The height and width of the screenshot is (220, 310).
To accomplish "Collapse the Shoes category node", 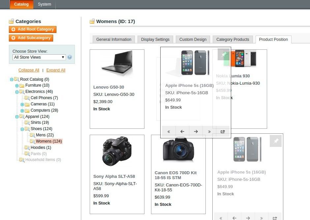I will [22, 129].
